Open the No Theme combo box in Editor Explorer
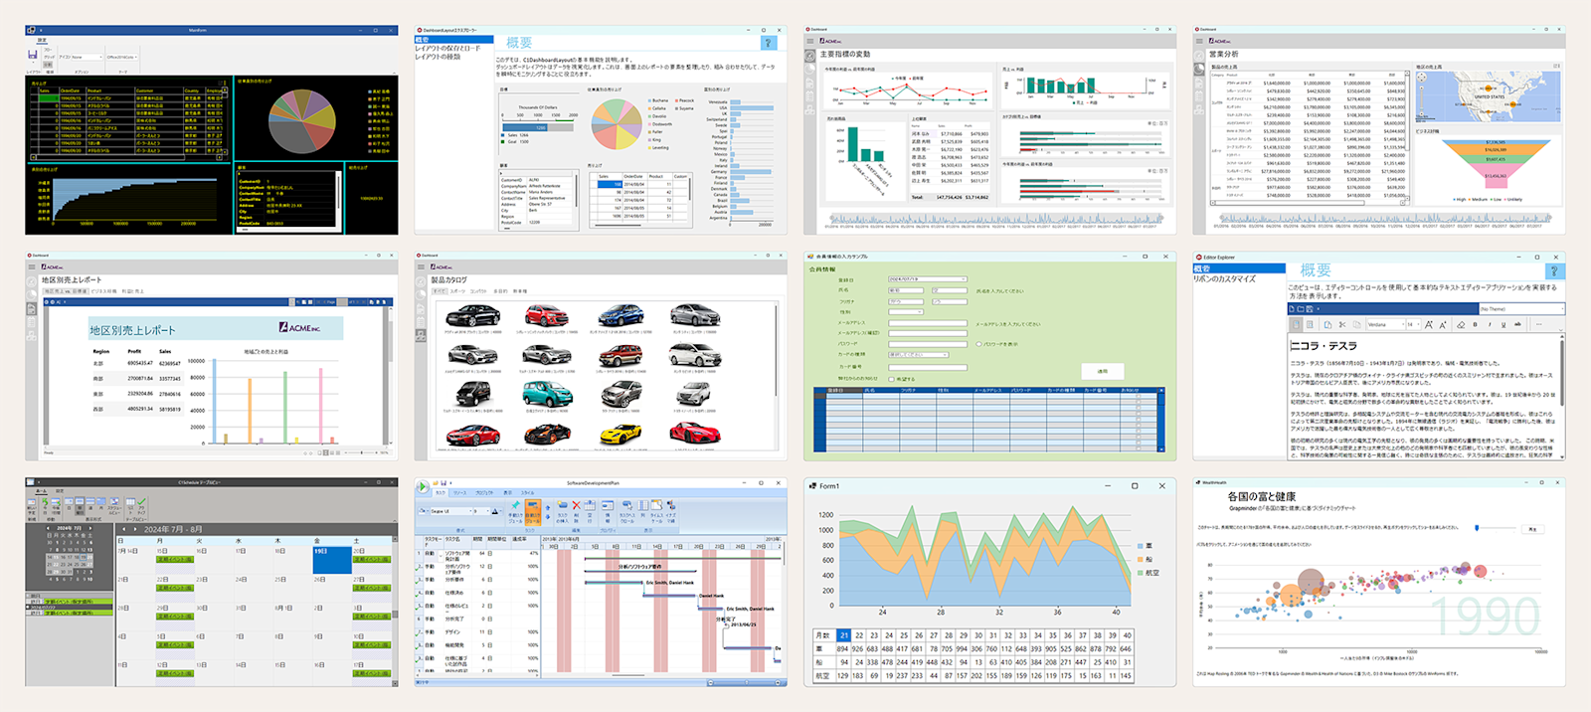 point(1521,309)
